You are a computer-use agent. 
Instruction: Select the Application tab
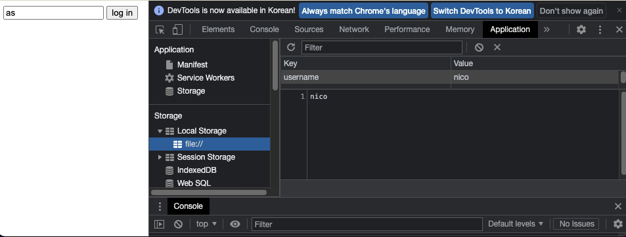pyautogui.click(x=510, y=29)
